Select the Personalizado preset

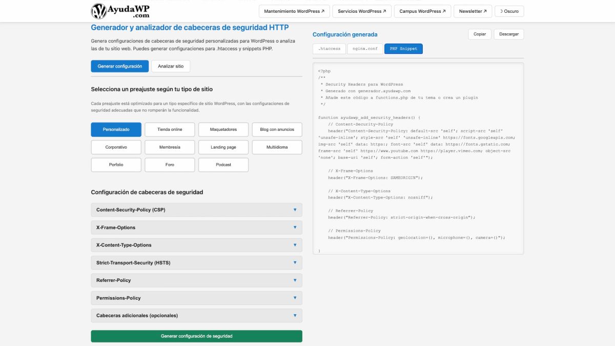[116, 130]
